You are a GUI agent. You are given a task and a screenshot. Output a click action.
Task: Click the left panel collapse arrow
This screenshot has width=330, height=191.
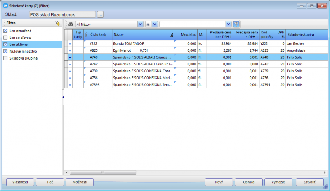pos(63,97)
